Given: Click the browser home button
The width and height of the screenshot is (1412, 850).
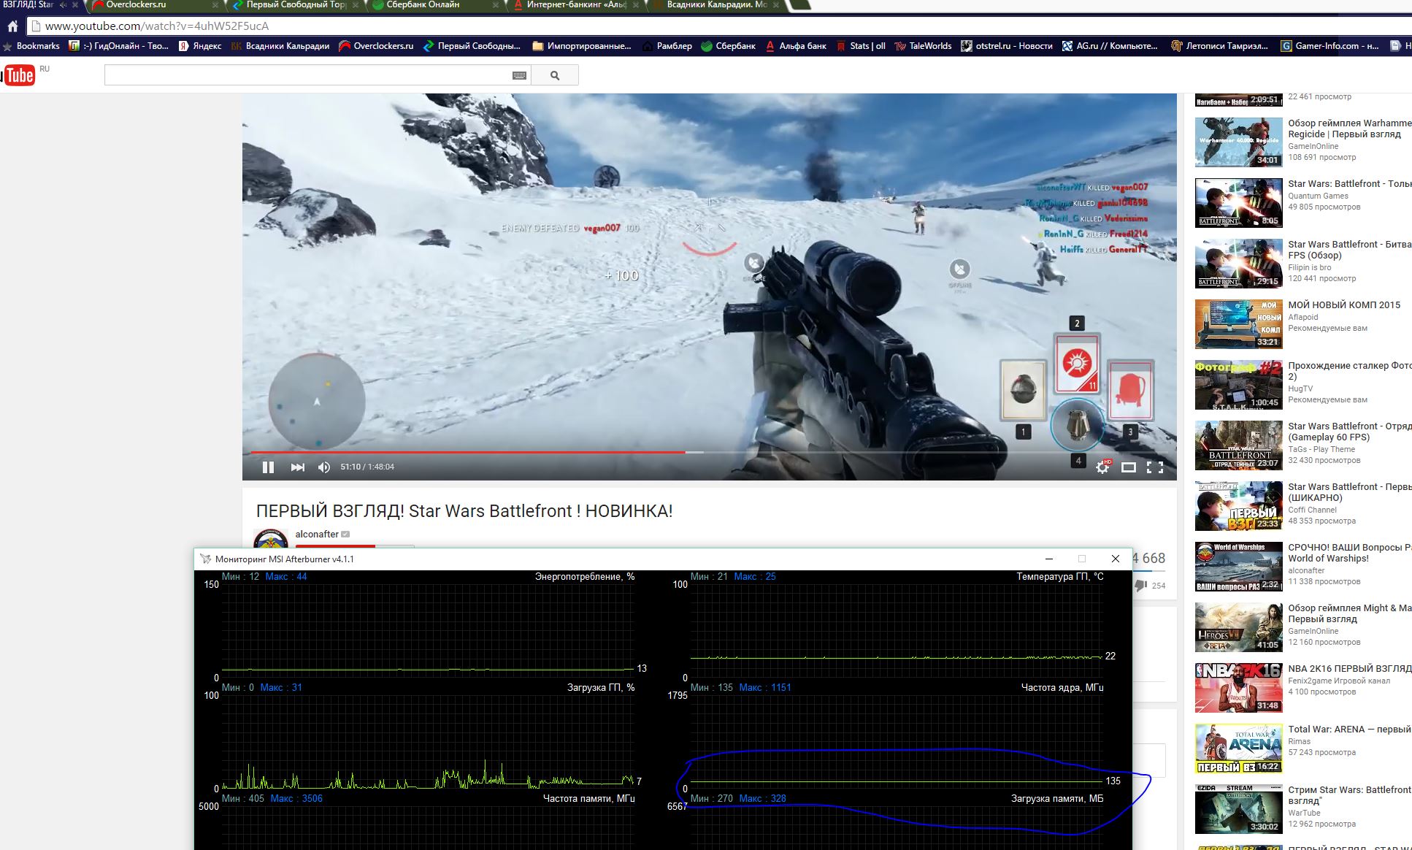Looking at the screenshot, I should [12, 26].
